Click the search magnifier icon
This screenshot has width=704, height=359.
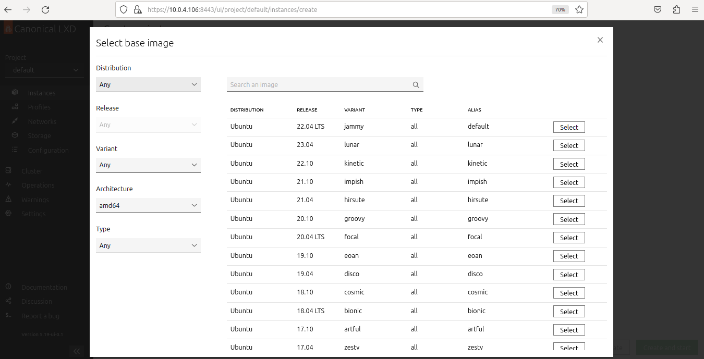tap(416, 85)
